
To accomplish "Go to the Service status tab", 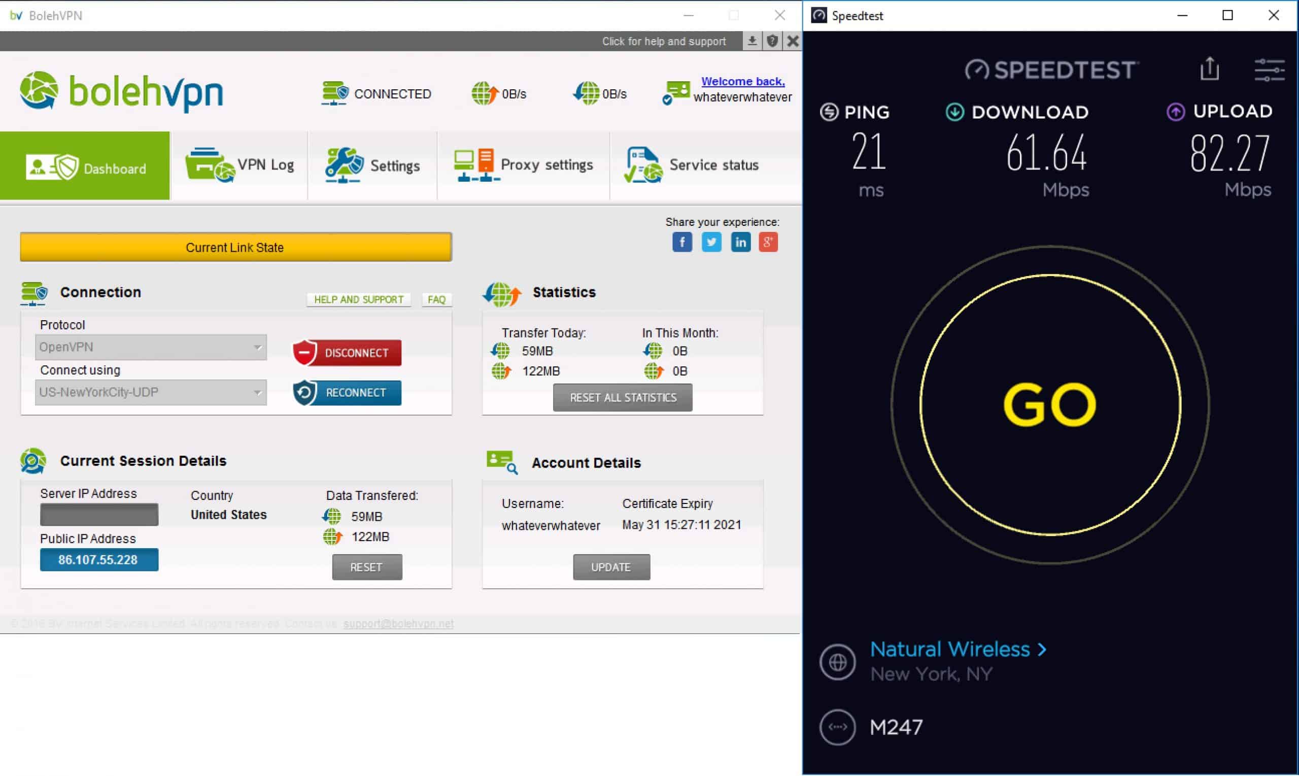I will coord(692,166).
